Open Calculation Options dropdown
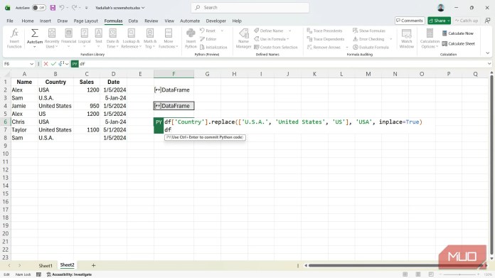This screenshot has height=278, width=495. coord(430,38)
